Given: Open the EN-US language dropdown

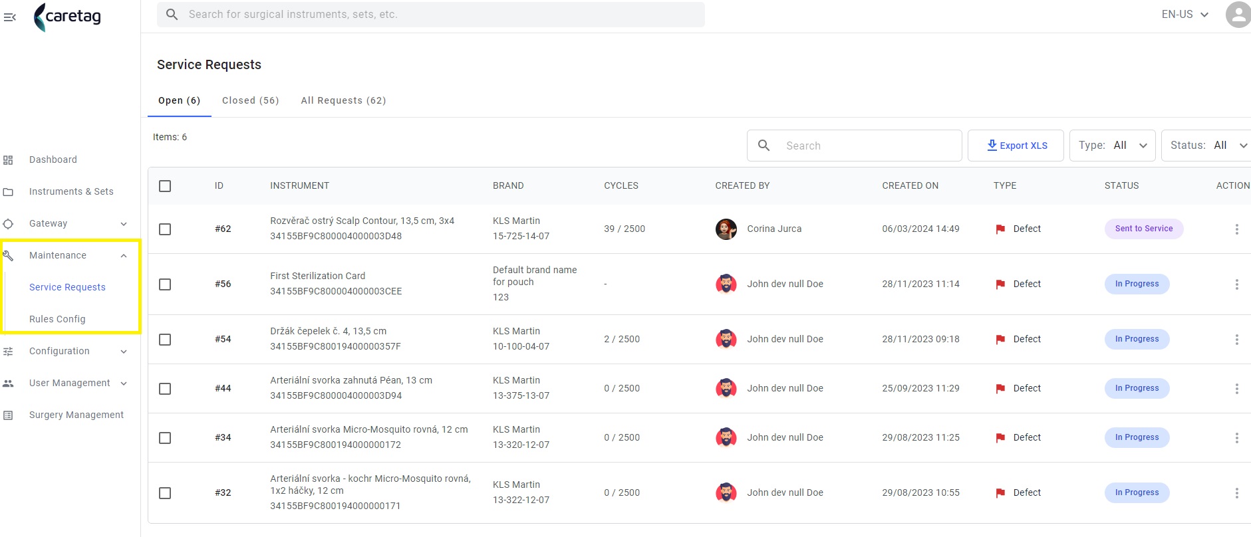Looking at the screenshot, I should [x=1184, y=15].
